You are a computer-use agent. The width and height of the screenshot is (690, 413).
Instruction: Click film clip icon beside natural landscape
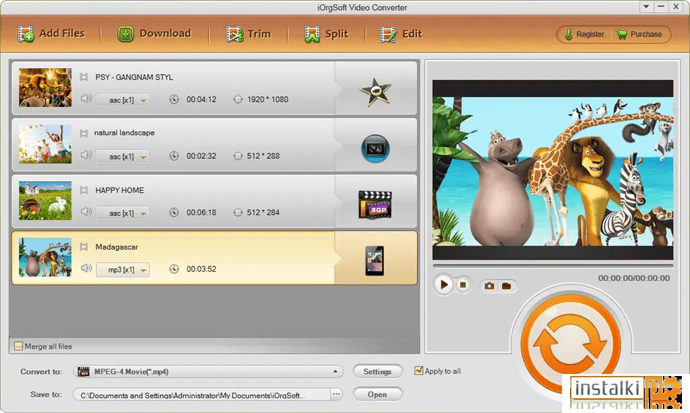(84, 133)
